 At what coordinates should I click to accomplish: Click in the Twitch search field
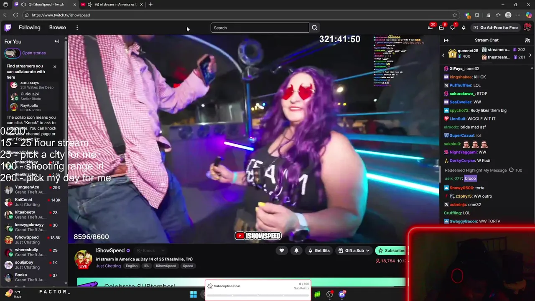260,28
